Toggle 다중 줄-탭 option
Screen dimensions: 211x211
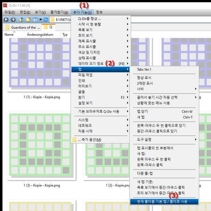(164, 174)
